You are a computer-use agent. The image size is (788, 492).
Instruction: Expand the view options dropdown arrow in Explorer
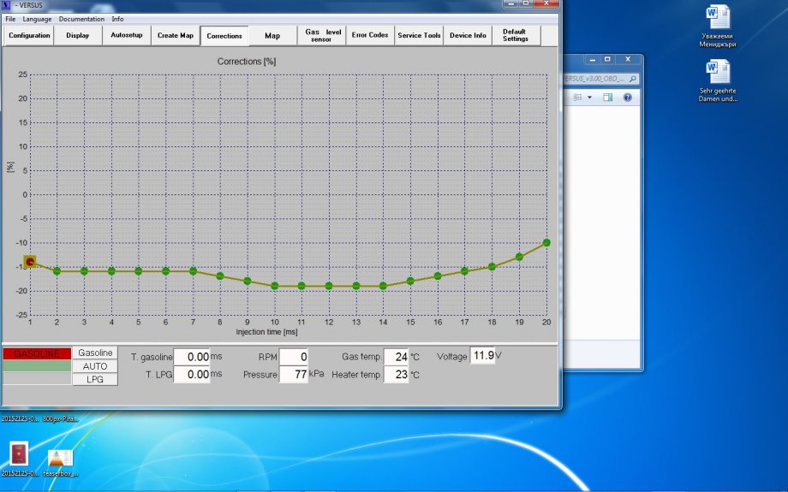coord(589,98)
